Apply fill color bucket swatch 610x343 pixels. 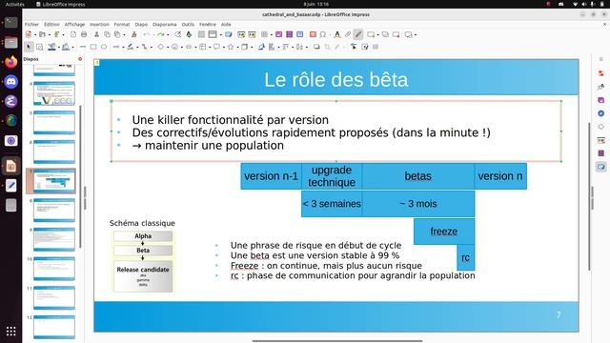pos(66,47)
